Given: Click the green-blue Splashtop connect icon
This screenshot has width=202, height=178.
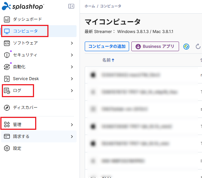Looking at the screenshot, I should click(x=186, y=46).
